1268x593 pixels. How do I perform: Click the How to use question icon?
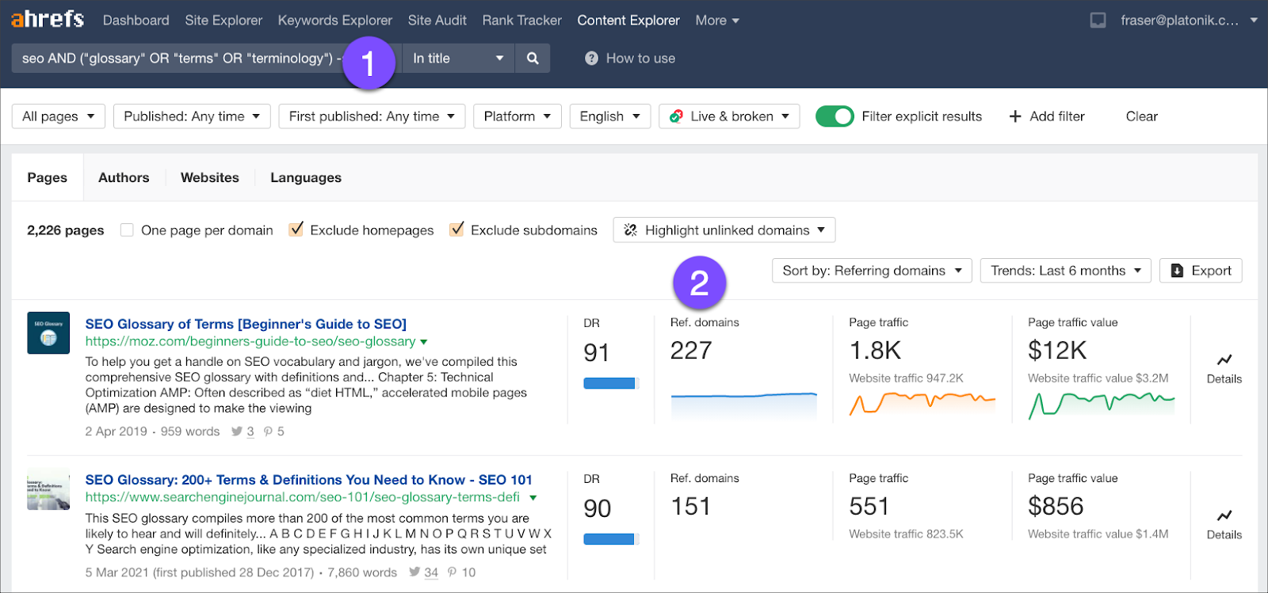coord(591,58)
